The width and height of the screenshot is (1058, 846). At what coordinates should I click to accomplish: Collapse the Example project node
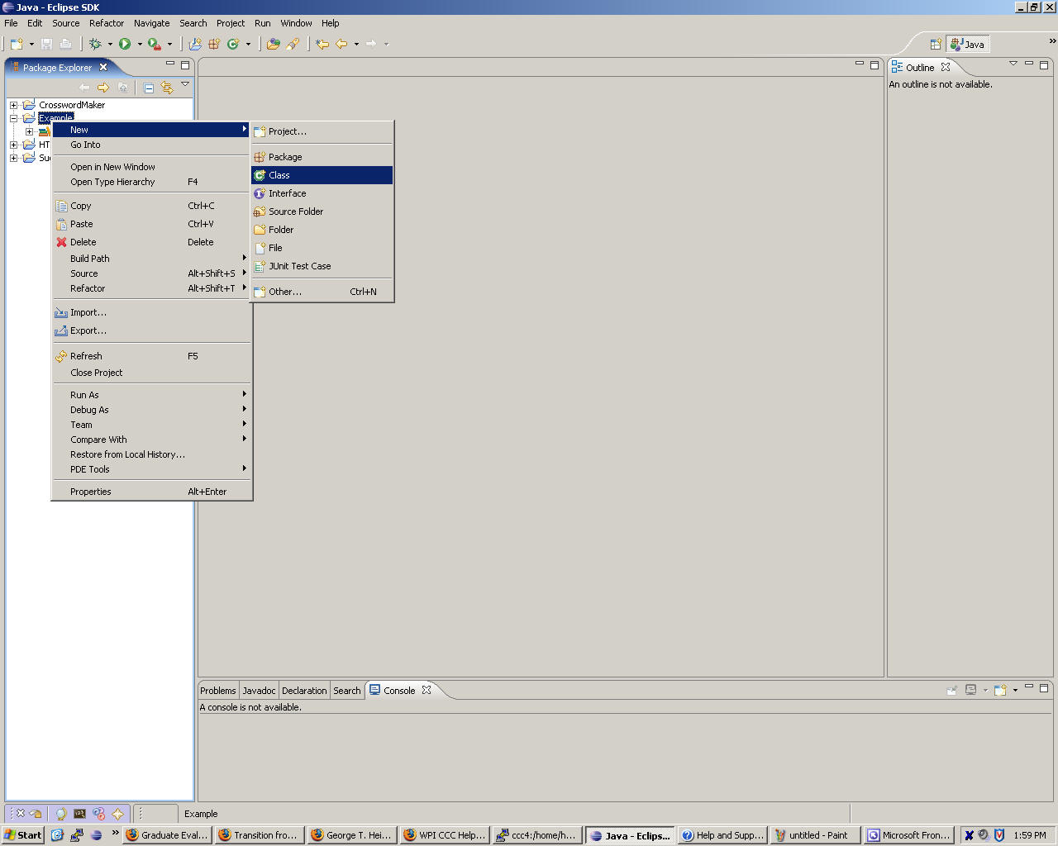point(13,118)
